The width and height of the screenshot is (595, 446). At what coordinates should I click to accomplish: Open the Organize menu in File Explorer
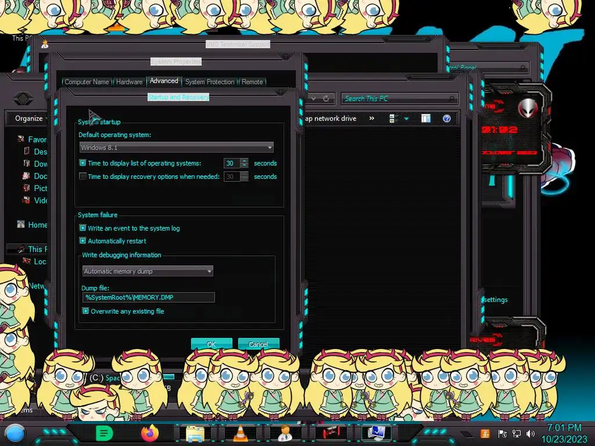(x=30, y=118)
